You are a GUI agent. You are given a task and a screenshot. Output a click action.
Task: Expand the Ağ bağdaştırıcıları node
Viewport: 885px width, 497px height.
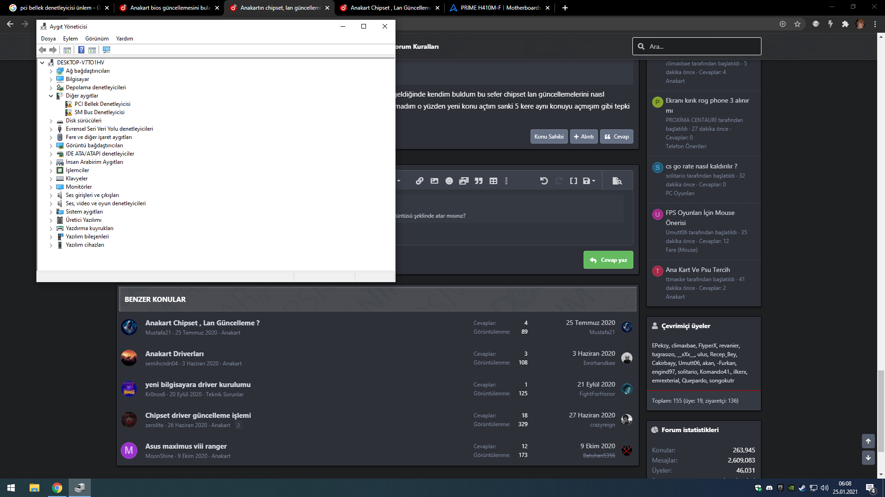click(51, 71)
